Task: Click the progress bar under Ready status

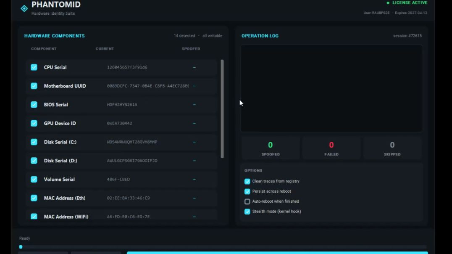Action: pos(223,247)
